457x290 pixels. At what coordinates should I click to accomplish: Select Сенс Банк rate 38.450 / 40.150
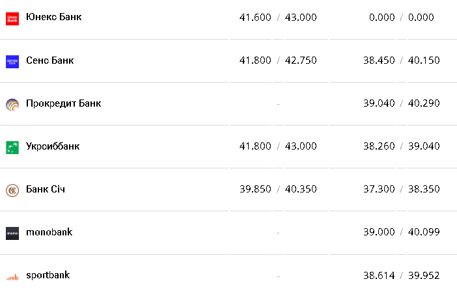pos(402,60)
